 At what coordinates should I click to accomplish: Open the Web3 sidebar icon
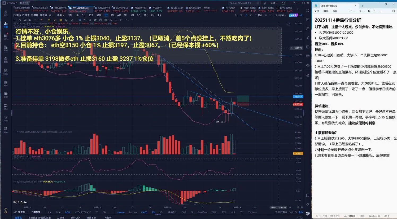pos(6,72)
